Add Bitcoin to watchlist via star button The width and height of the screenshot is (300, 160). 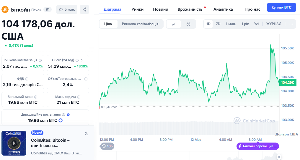(66, 9)
